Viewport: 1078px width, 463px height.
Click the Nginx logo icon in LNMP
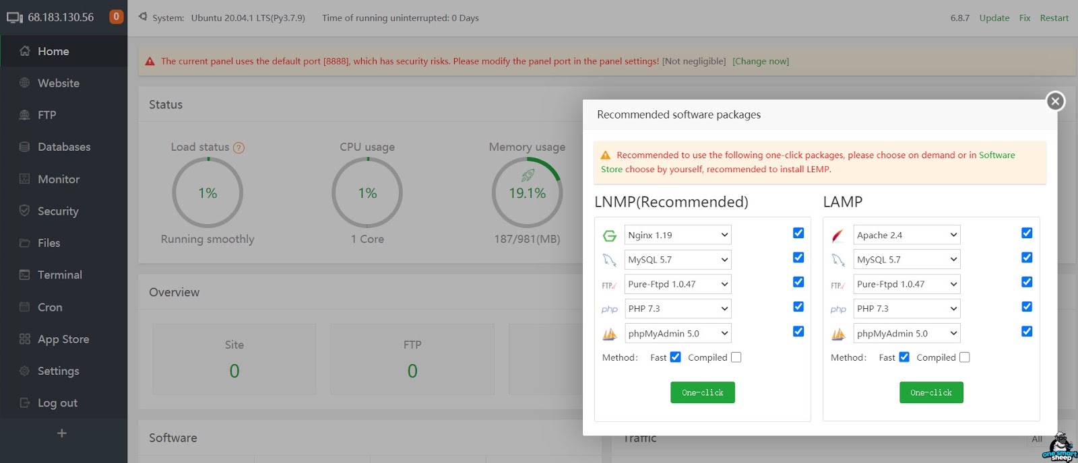point(610,236)
